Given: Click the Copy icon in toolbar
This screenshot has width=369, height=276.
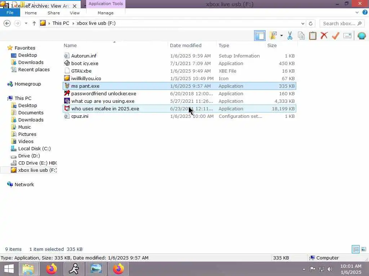Looking at the screenshot, I should point(301,36).
